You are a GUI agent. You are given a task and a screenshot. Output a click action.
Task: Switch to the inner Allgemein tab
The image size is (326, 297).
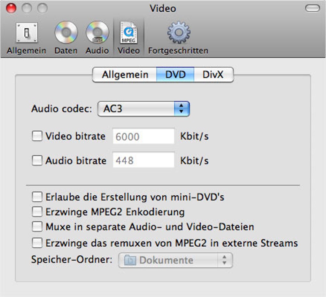coord(125,75)
